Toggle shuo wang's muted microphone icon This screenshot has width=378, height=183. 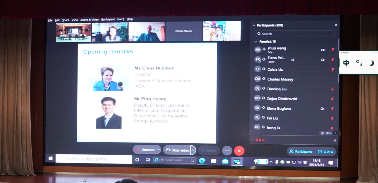point(333,50)
